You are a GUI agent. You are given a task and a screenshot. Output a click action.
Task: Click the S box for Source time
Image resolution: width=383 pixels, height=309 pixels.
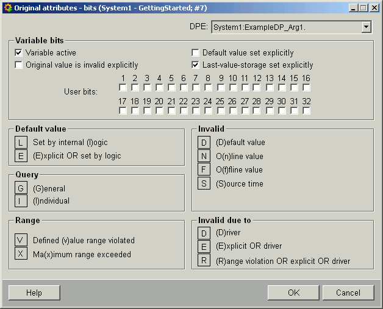(204, 183)
